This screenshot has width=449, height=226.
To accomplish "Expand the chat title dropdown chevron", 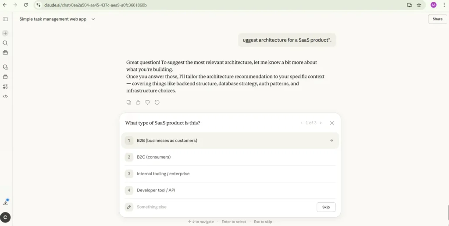I will [x=93, y=19].
